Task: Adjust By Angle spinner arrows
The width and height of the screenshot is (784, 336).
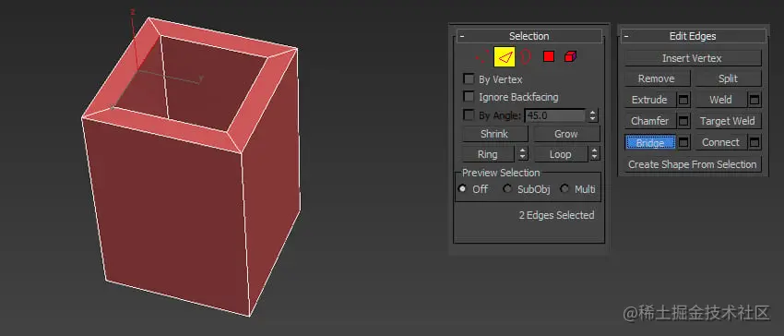Action: click(593, 115)
